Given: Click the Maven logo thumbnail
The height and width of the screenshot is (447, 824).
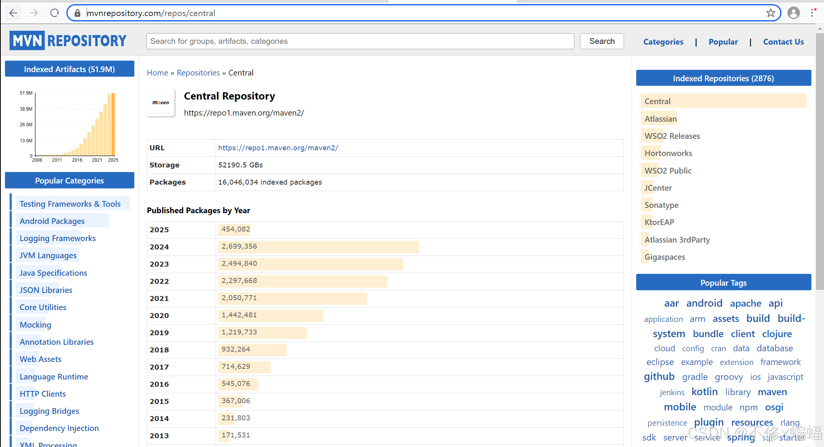Looking at the screenshot, I should pyautogui.click(x=161, y=103).
